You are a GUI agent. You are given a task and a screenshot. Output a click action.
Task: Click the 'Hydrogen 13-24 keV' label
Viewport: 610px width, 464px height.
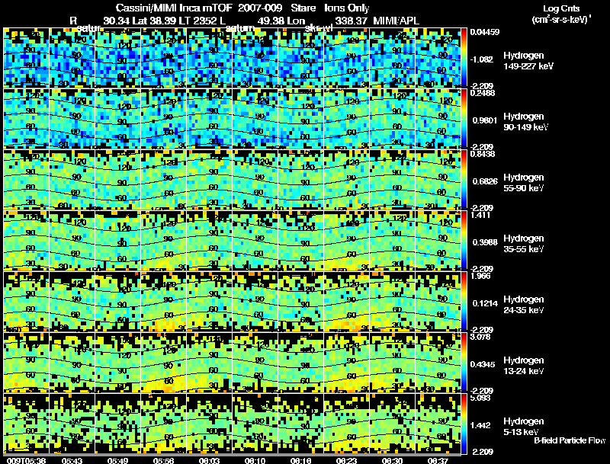(524, 366)
